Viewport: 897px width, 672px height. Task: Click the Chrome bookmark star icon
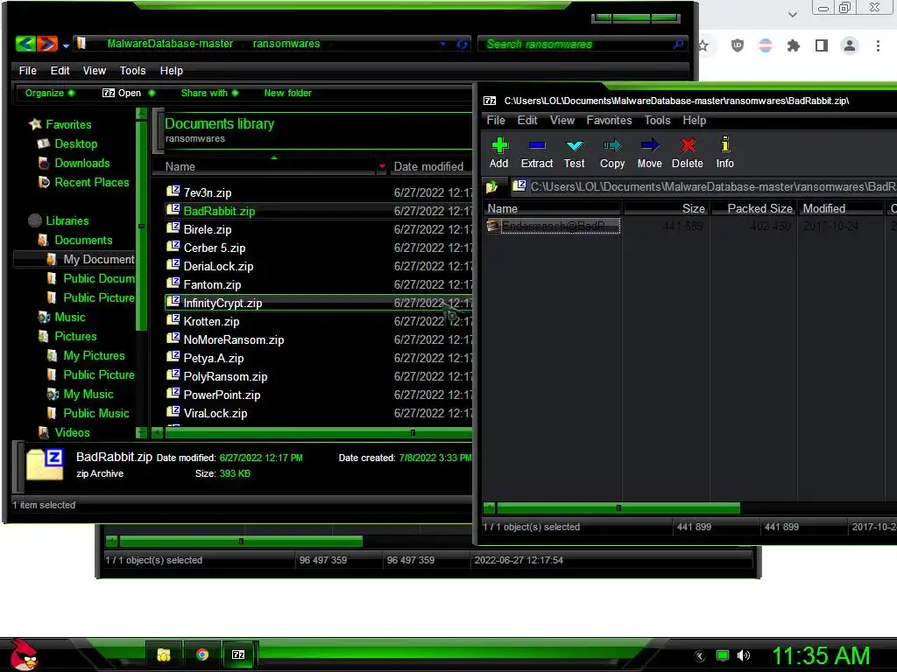tap(703, 45)
